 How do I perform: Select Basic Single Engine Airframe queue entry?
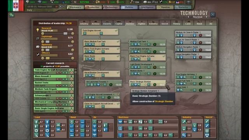54,110
